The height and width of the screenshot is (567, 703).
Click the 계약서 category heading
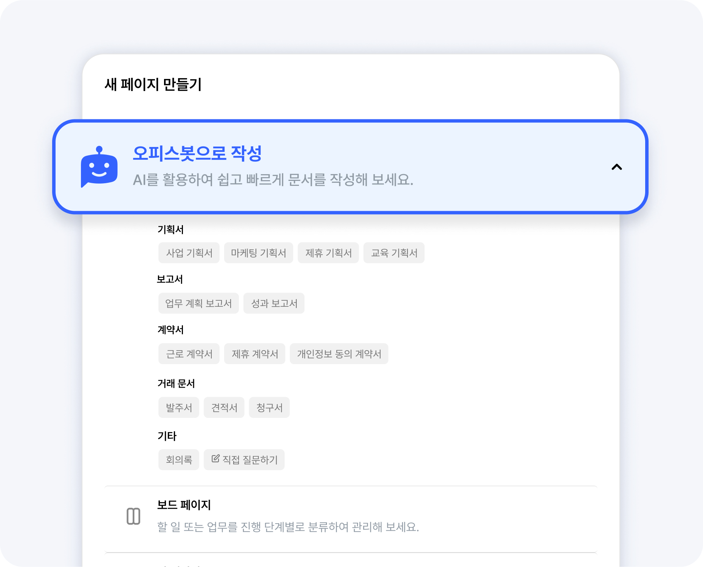tap(170, 330)
